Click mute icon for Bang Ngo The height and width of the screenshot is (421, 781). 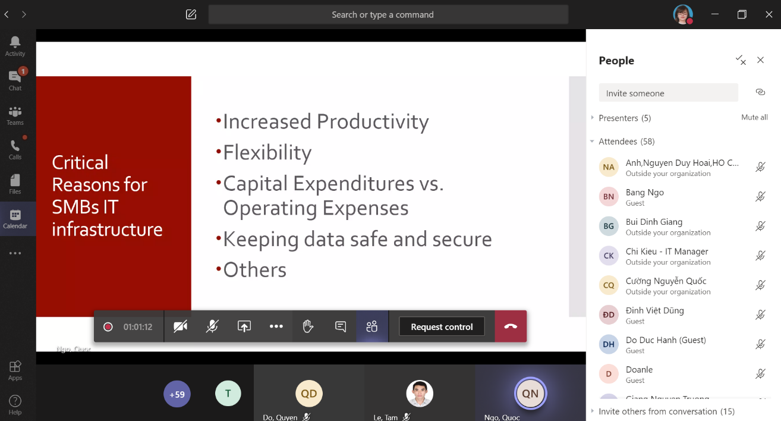pos(760,197)
